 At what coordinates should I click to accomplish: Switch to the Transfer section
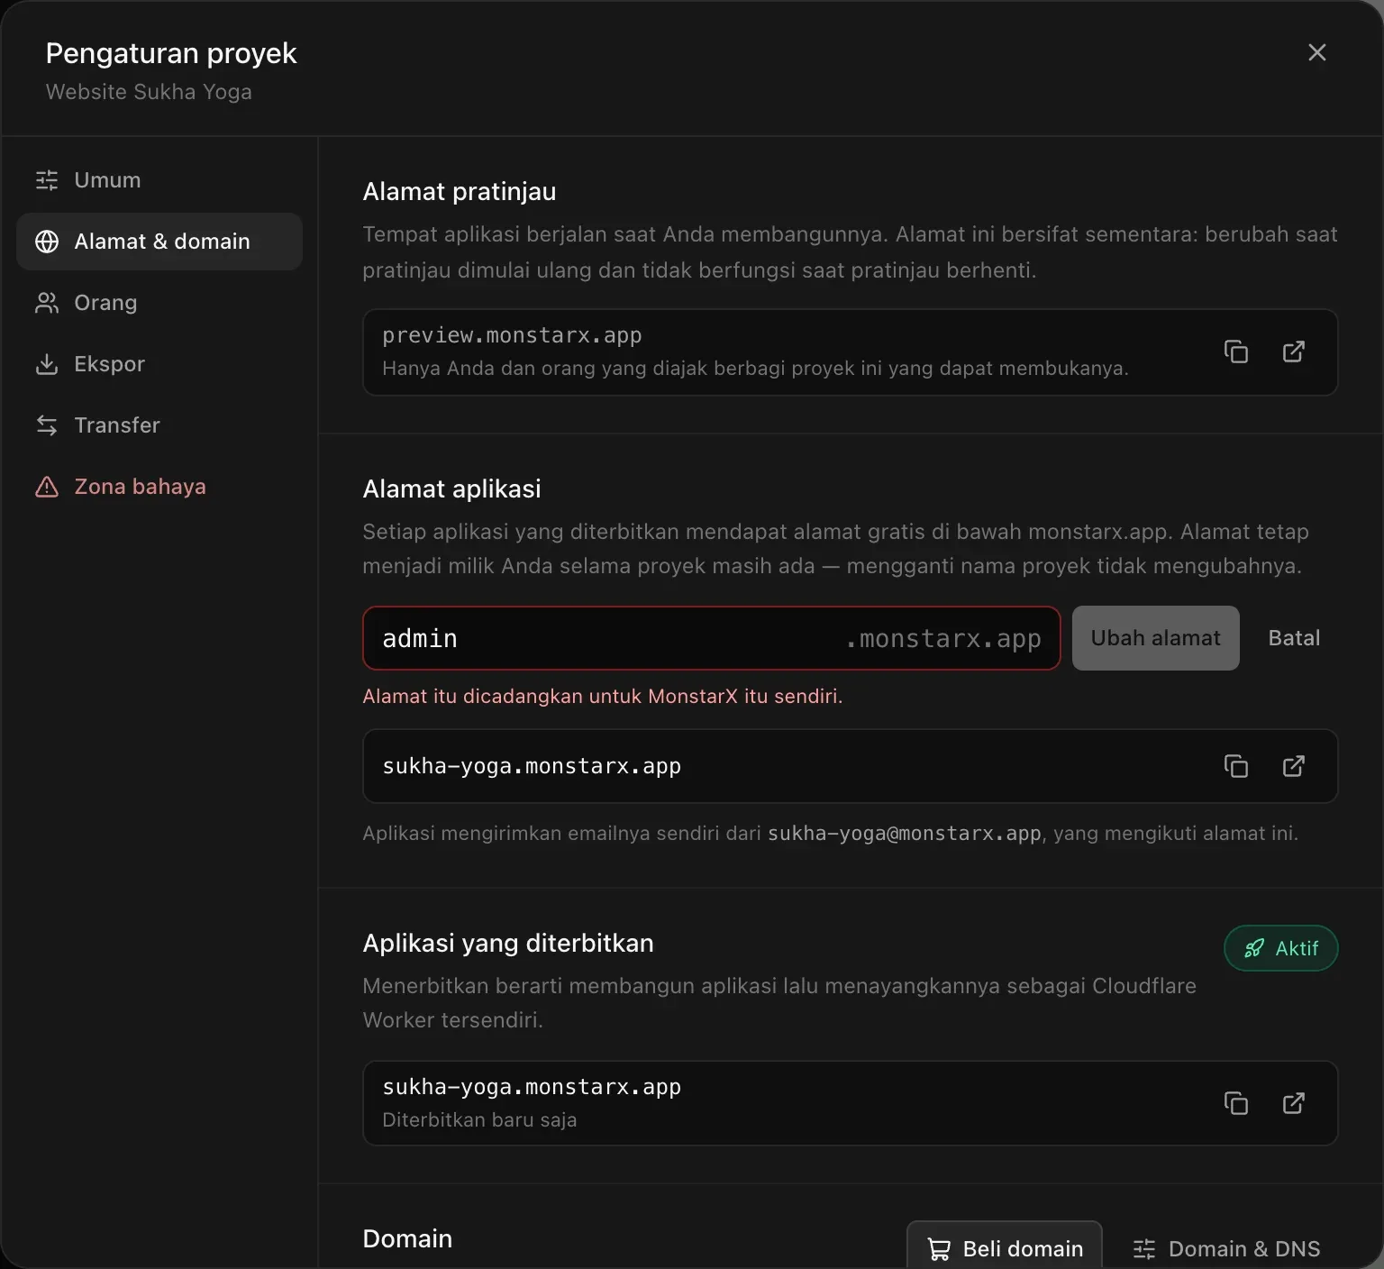(x=159, y=425)
